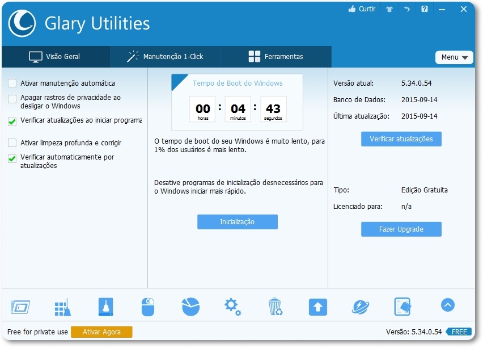The height and width of the screenshot is (348, 483).
Task: Uncheck Verificar atualizações ao iniciar programa
Action: point(12,121)
